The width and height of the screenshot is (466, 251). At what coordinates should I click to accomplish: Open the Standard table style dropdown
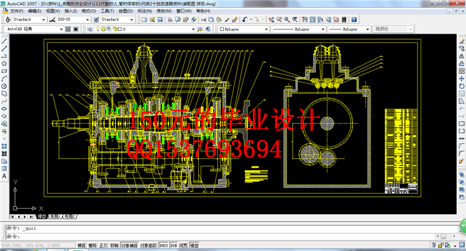pos(131,20)
